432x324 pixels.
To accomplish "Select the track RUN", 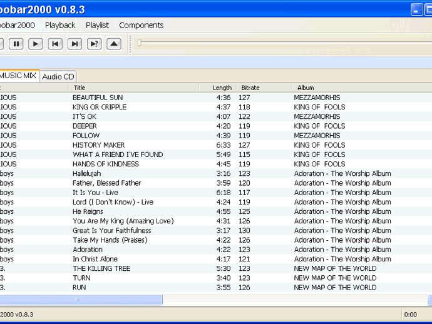I will click(x=80, y=287).
